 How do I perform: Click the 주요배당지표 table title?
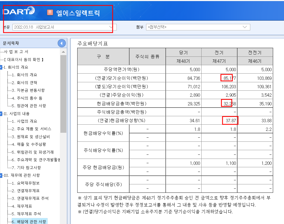point(92,43)
